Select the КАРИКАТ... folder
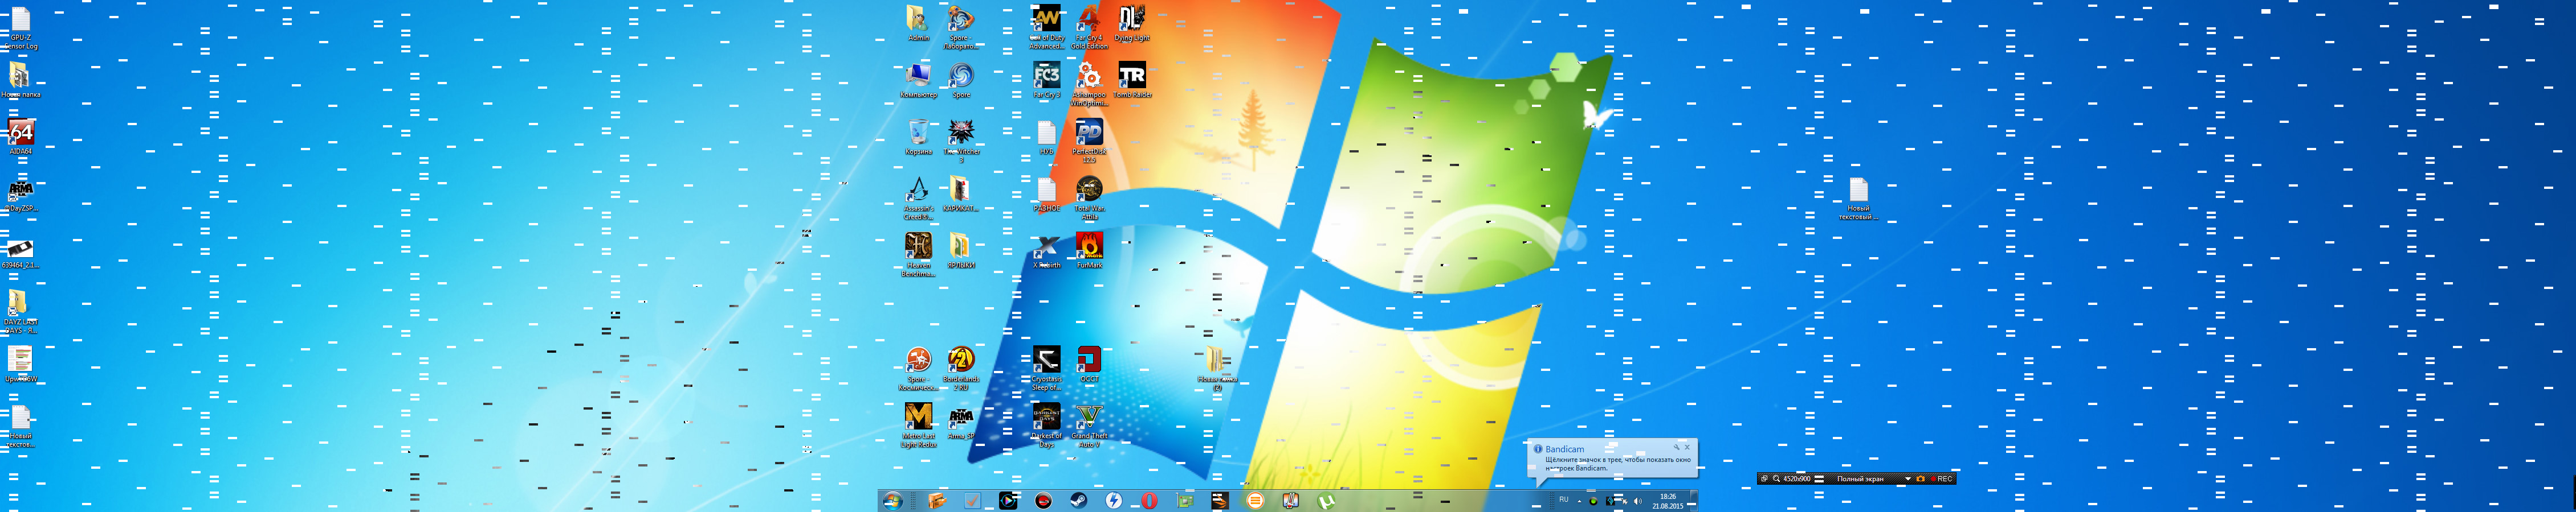 click(961, 195)
